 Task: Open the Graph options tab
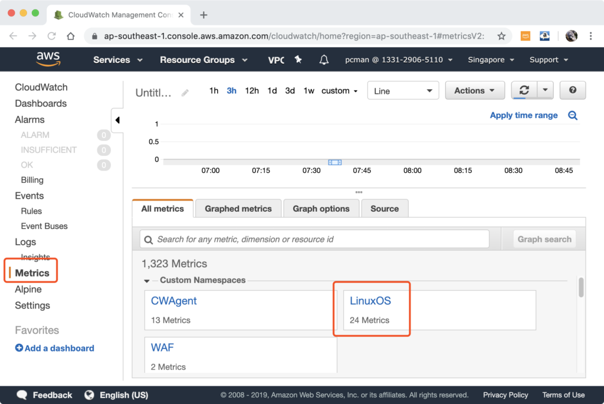[321, 209]
